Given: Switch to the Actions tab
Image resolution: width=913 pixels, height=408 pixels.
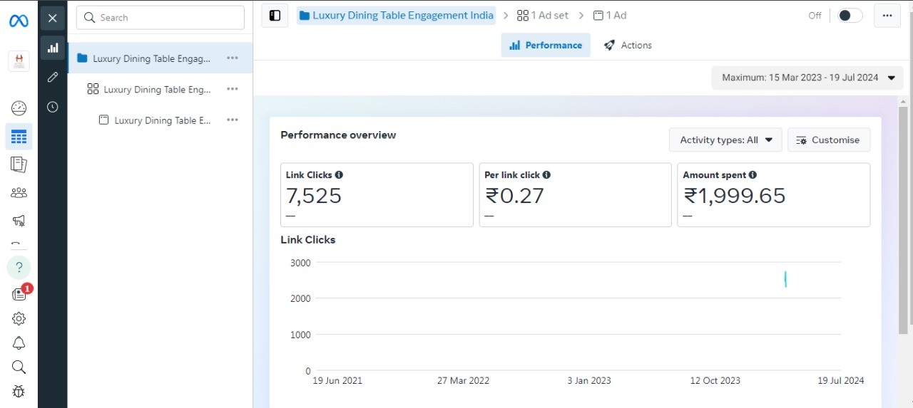Looking at the screenshot, I should 628,45.
